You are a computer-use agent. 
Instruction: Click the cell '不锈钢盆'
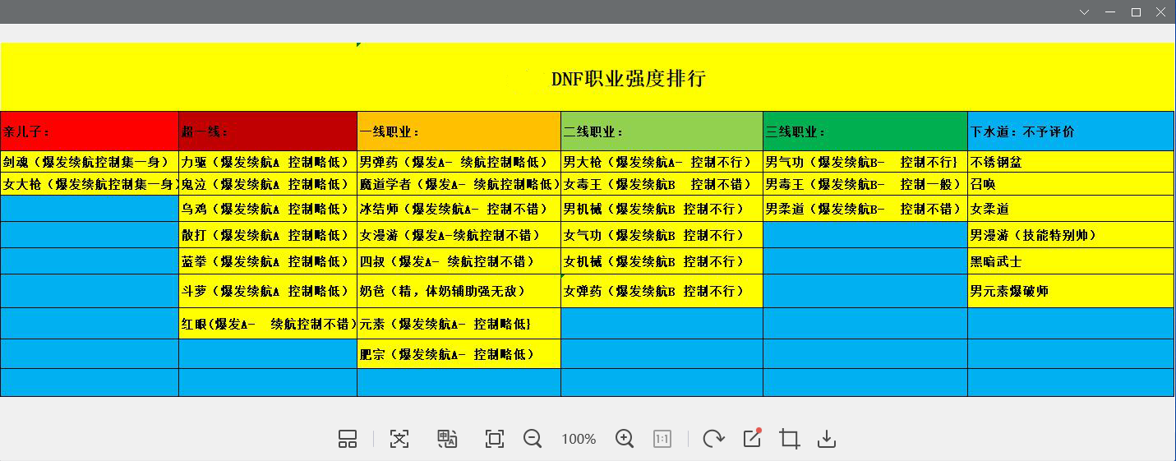point(1071,162)
